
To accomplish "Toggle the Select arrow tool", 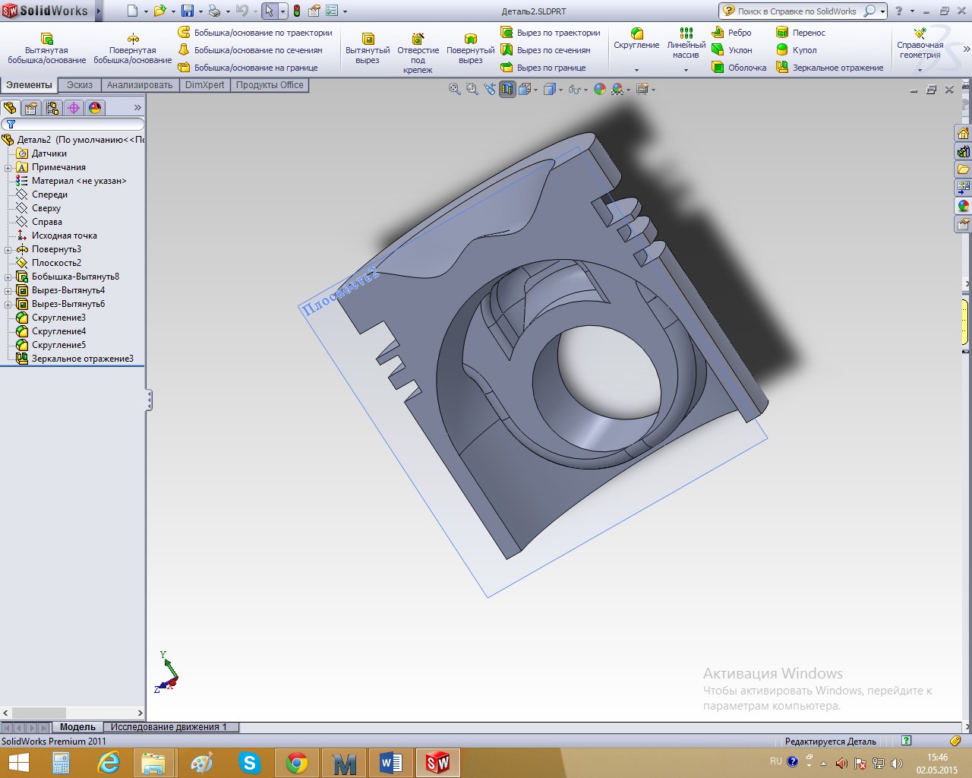I will [269, 11].
